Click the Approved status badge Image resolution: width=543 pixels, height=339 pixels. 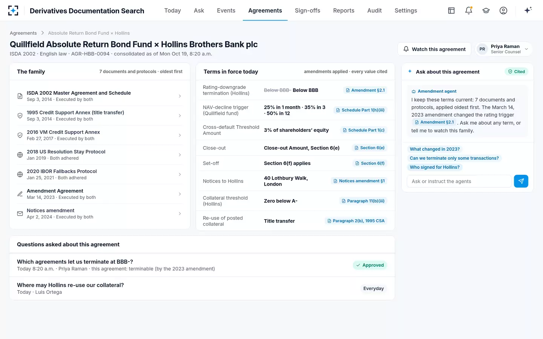click(x=370, y=265)
